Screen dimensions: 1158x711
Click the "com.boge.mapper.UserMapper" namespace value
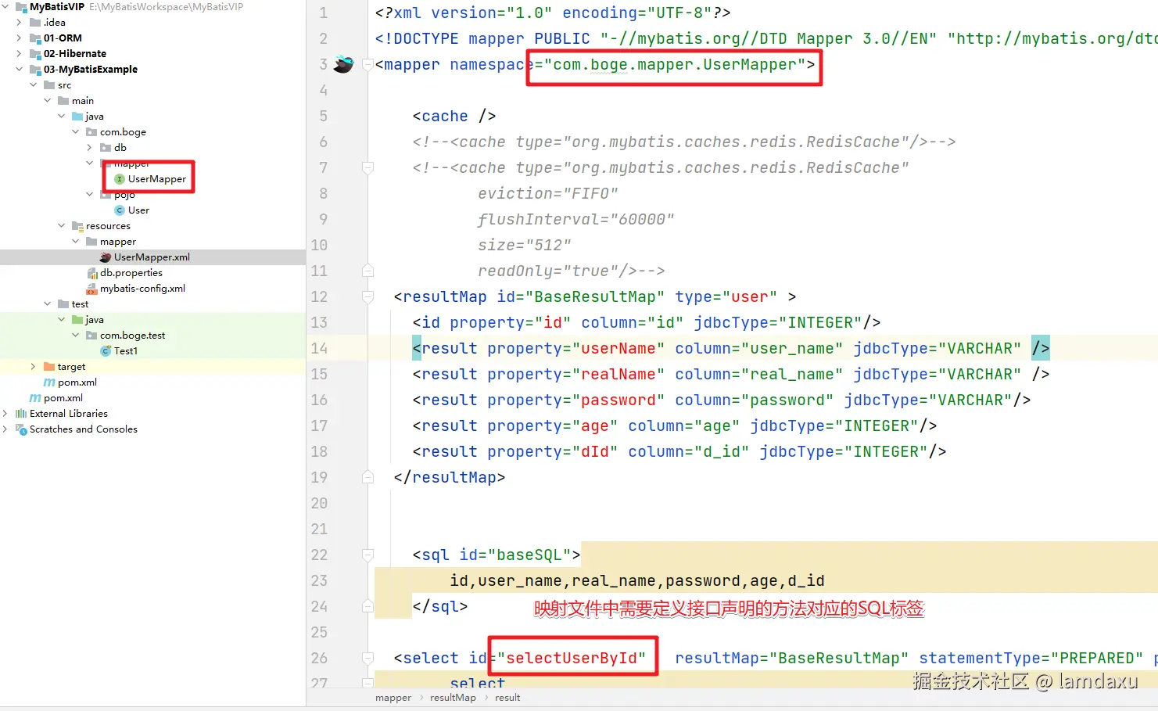(675, 64)
